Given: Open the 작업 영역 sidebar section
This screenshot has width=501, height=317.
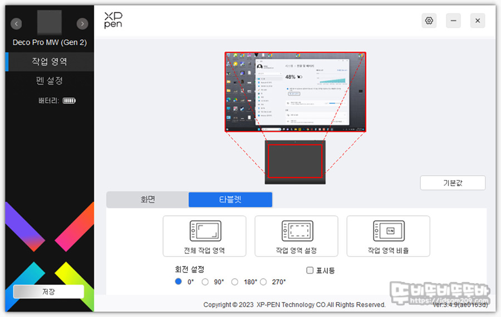Looking at the screenshot, I should pyautogui.click(x=50, y=61).
